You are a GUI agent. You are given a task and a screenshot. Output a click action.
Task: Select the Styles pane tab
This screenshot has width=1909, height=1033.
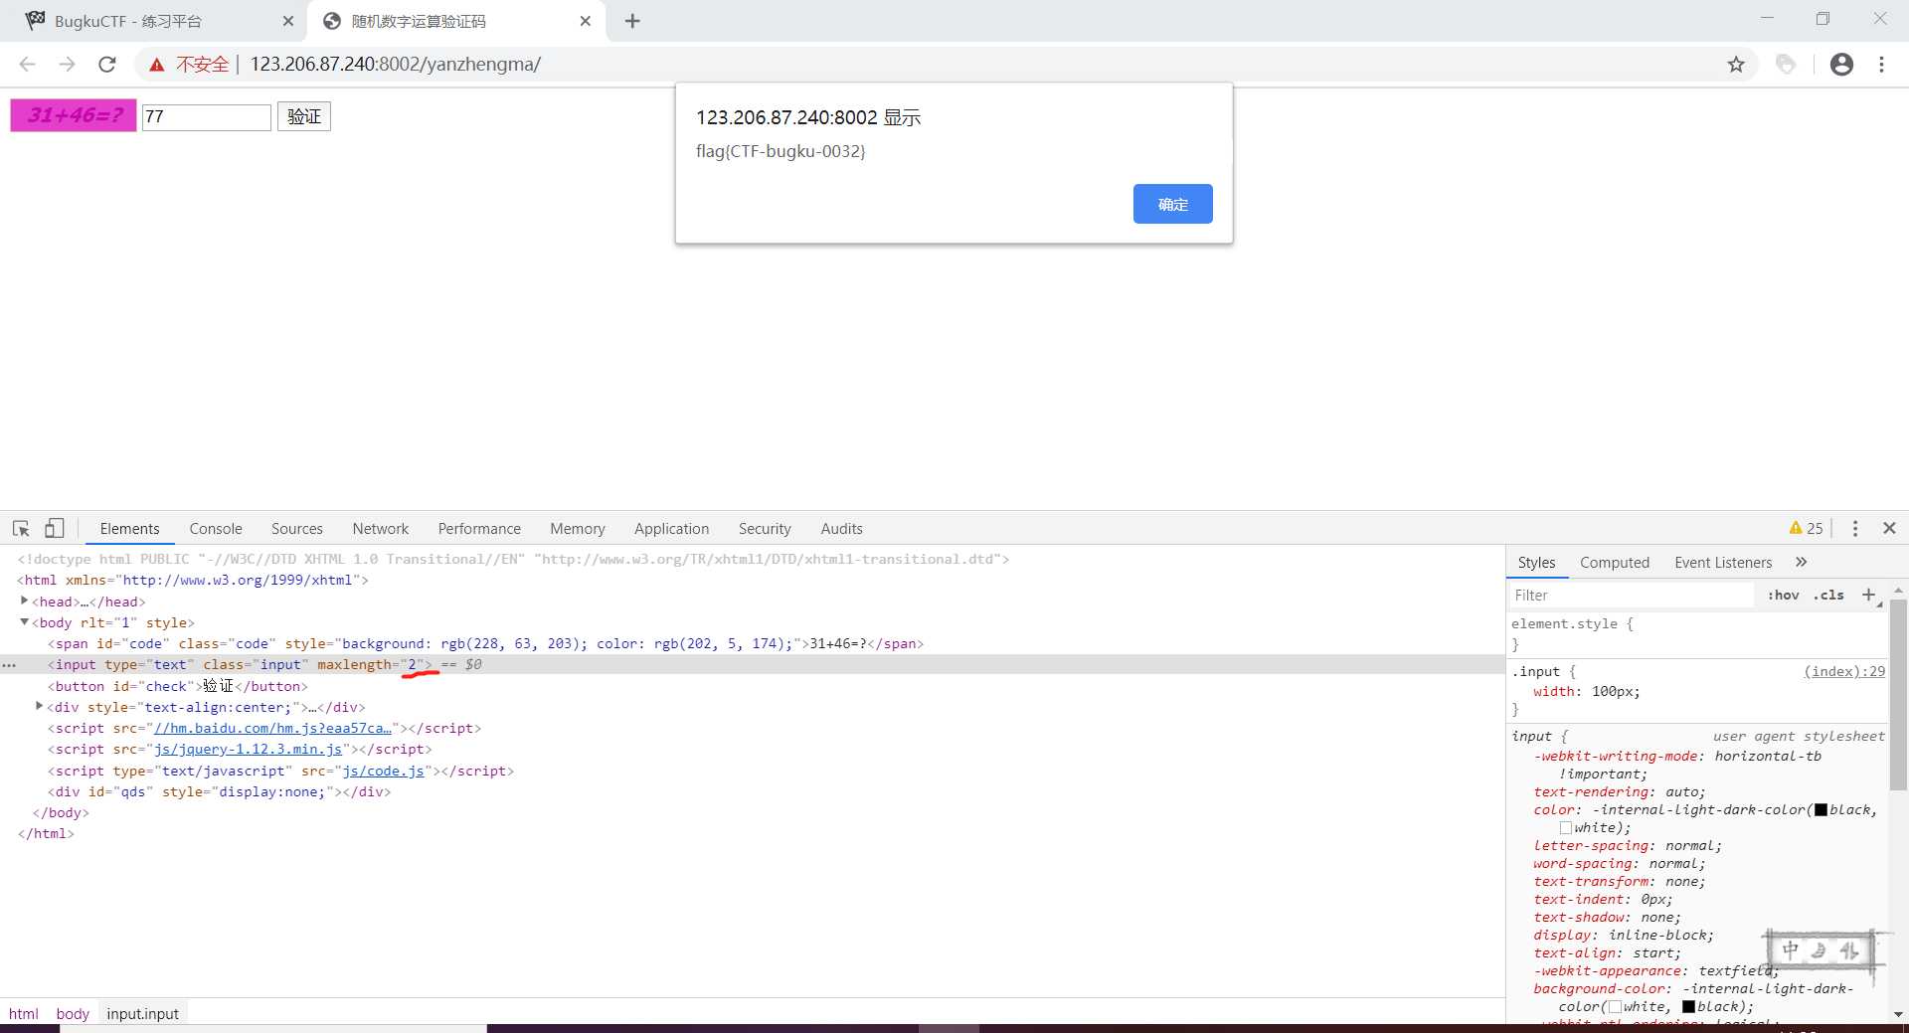(x=1536, y=563)
